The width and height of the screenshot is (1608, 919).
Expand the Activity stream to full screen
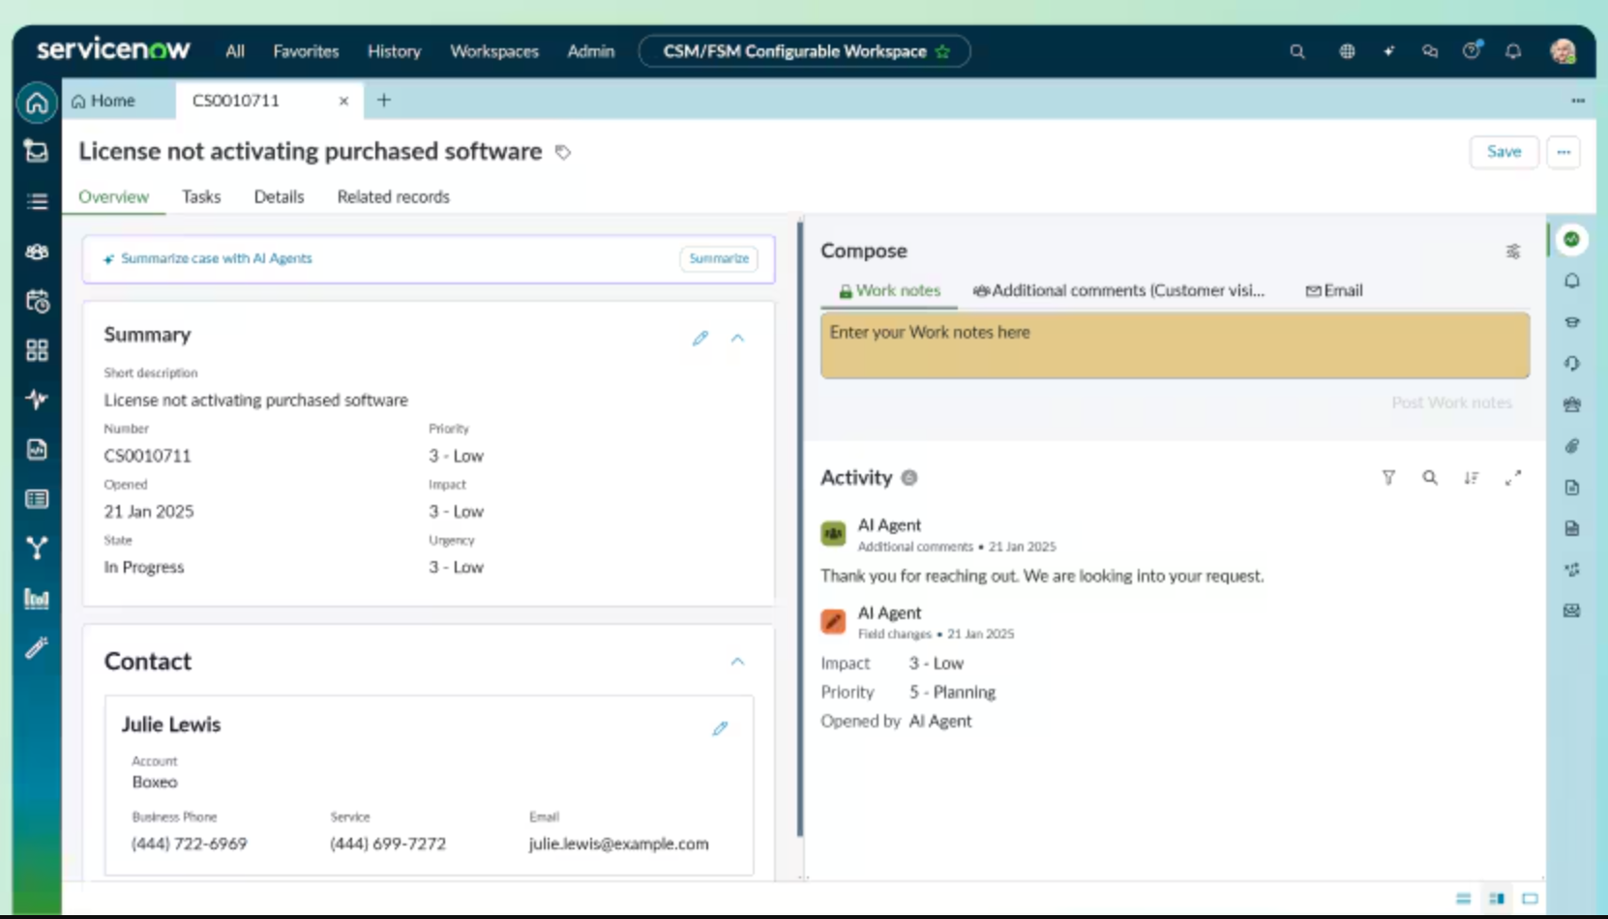pyautogui.click(x=1513, y=477)
